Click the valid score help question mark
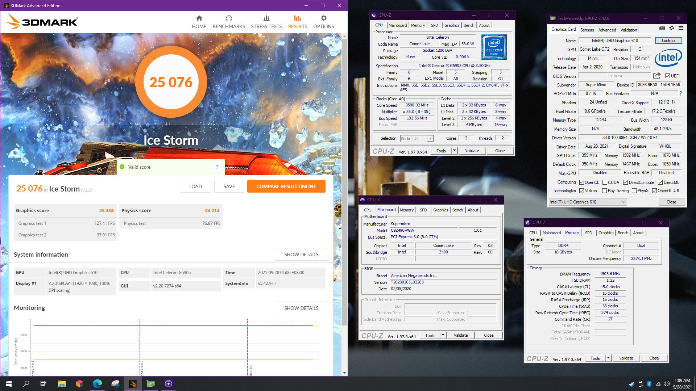 coord(217,167)
